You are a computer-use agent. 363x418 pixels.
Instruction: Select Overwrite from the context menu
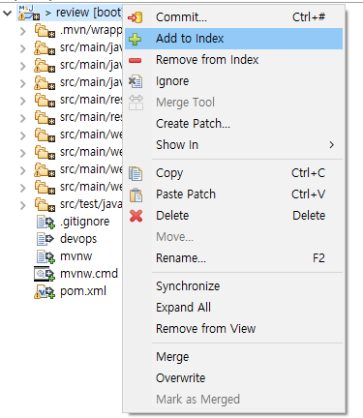click(x=180, y=378)
